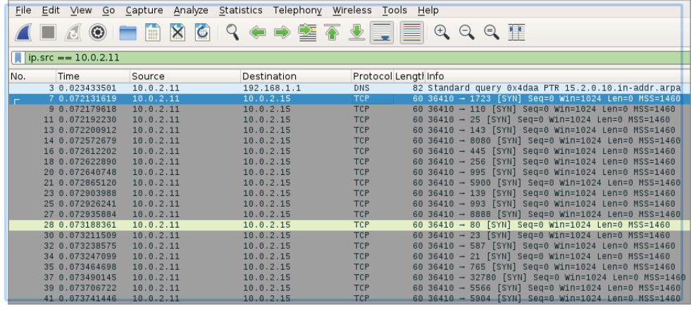Open the View menu
This screenshot has height=312, width=691.
(81, 10)
